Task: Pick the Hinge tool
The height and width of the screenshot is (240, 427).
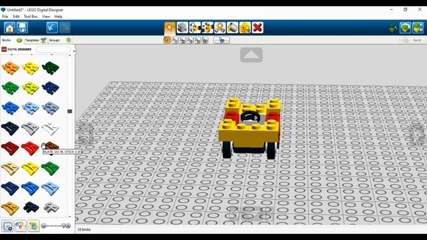Action: tap(195, 28)
